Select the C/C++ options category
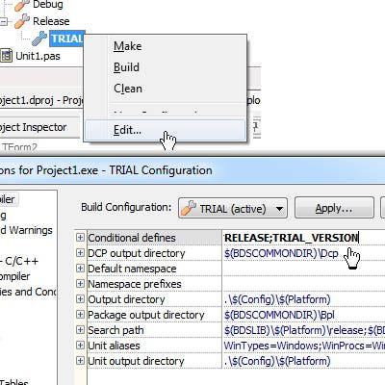 coord(19,261)
